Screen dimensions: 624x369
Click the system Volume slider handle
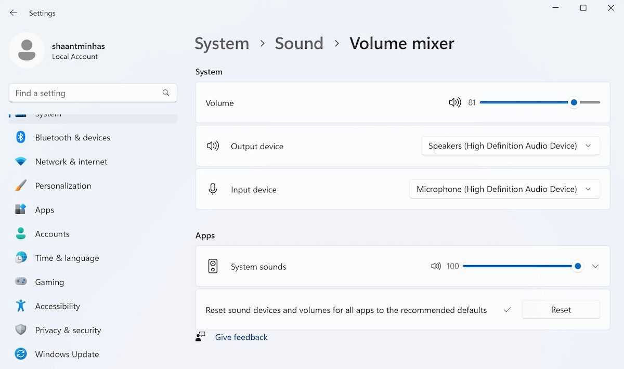pos(574,103)
